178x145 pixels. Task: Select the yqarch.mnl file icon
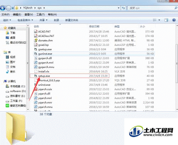[36, 98]
